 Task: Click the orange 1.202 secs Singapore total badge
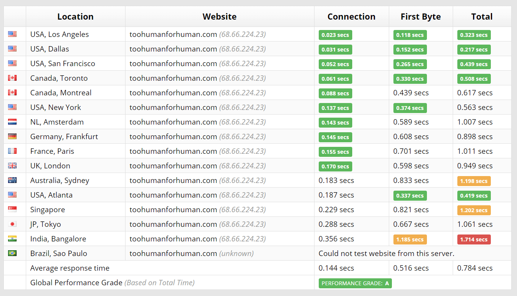click(474, 210)
